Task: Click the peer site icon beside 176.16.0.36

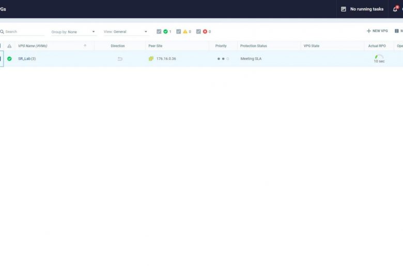Action: 151,59
